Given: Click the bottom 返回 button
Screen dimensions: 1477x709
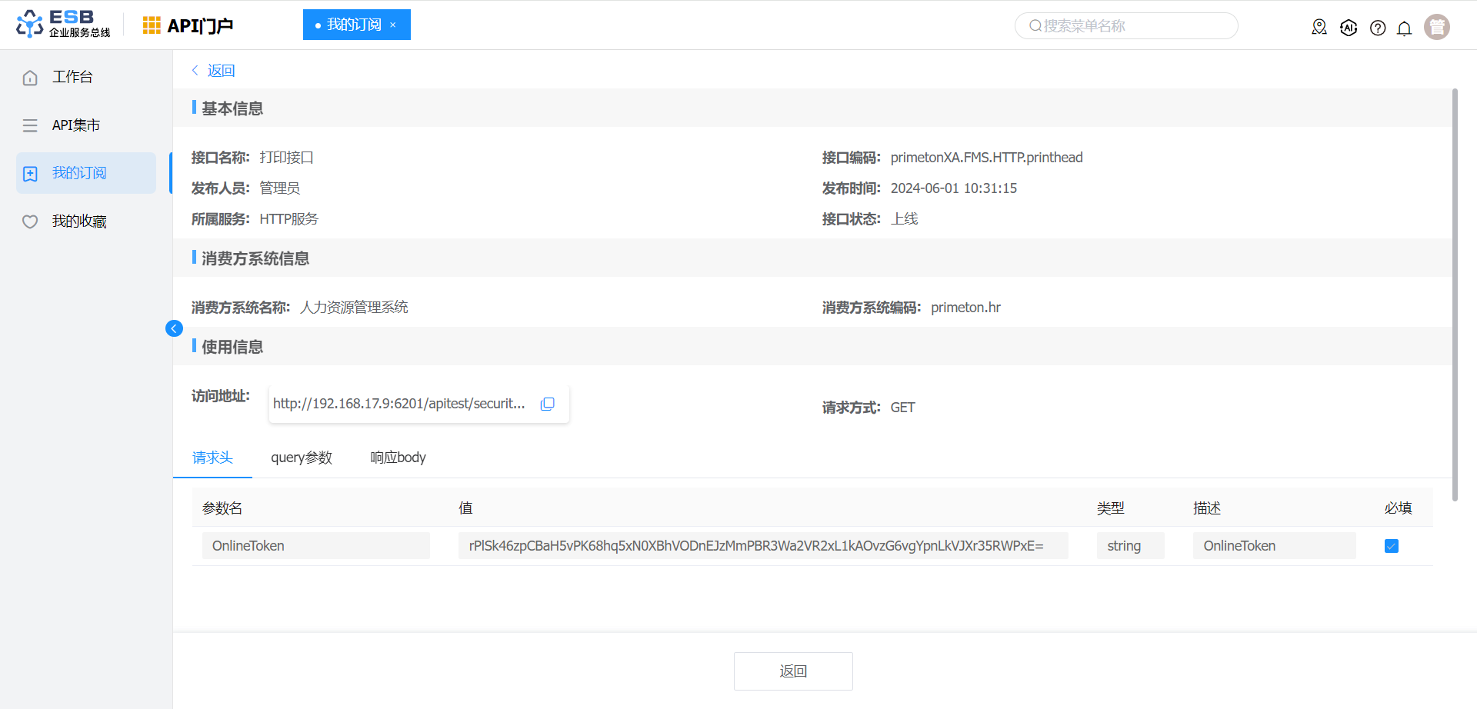Looking at the screenshot, I should point(792,671).
